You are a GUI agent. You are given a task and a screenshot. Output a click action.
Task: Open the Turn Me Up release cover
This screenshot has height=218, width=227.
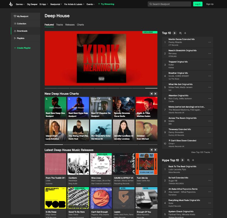[146, 164]
